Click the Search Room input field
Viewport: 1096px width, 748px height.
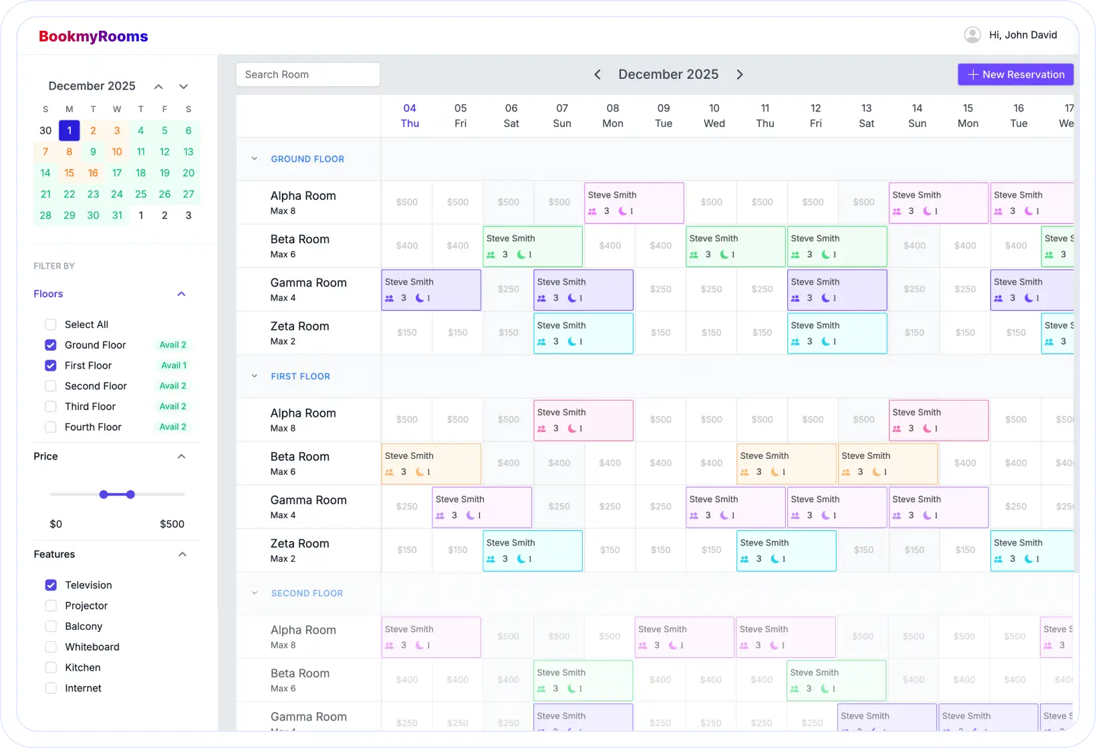[308, 75]
